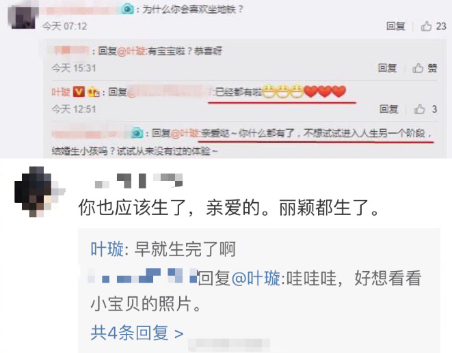The height and width of the screenshot is (353, 452).
Task: Open the top commenter's blurred avatar
Action: (23, 16)
